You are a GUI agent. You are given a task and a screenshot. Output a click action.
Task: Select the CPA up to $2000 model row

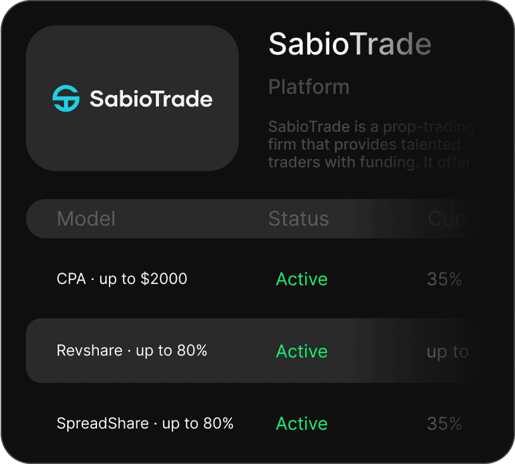pos(122,279)
